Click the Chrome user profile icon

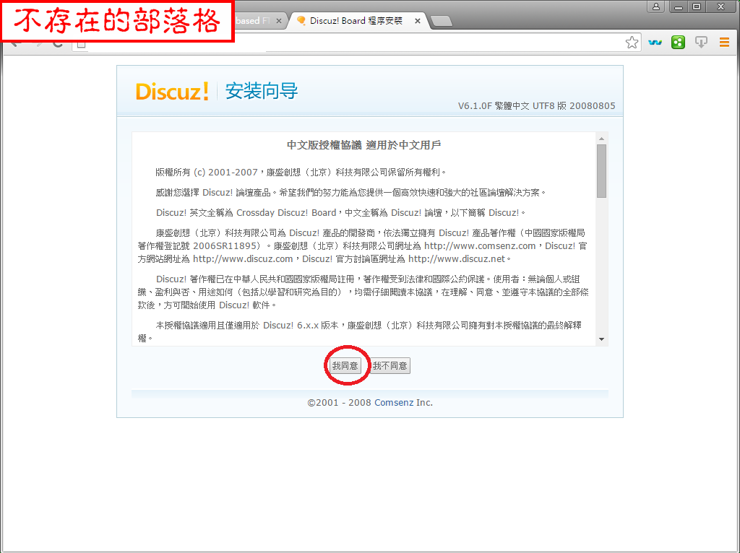[656, 6]
